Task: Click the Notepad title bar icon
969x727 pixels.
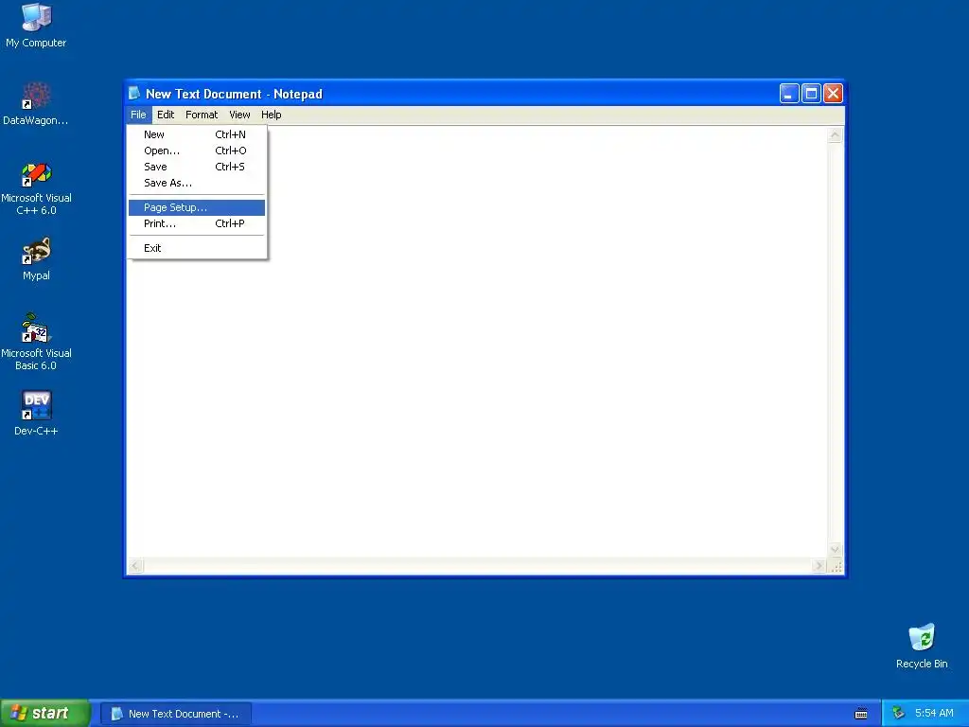Action: pyautogui.click(x=134, y=94)
